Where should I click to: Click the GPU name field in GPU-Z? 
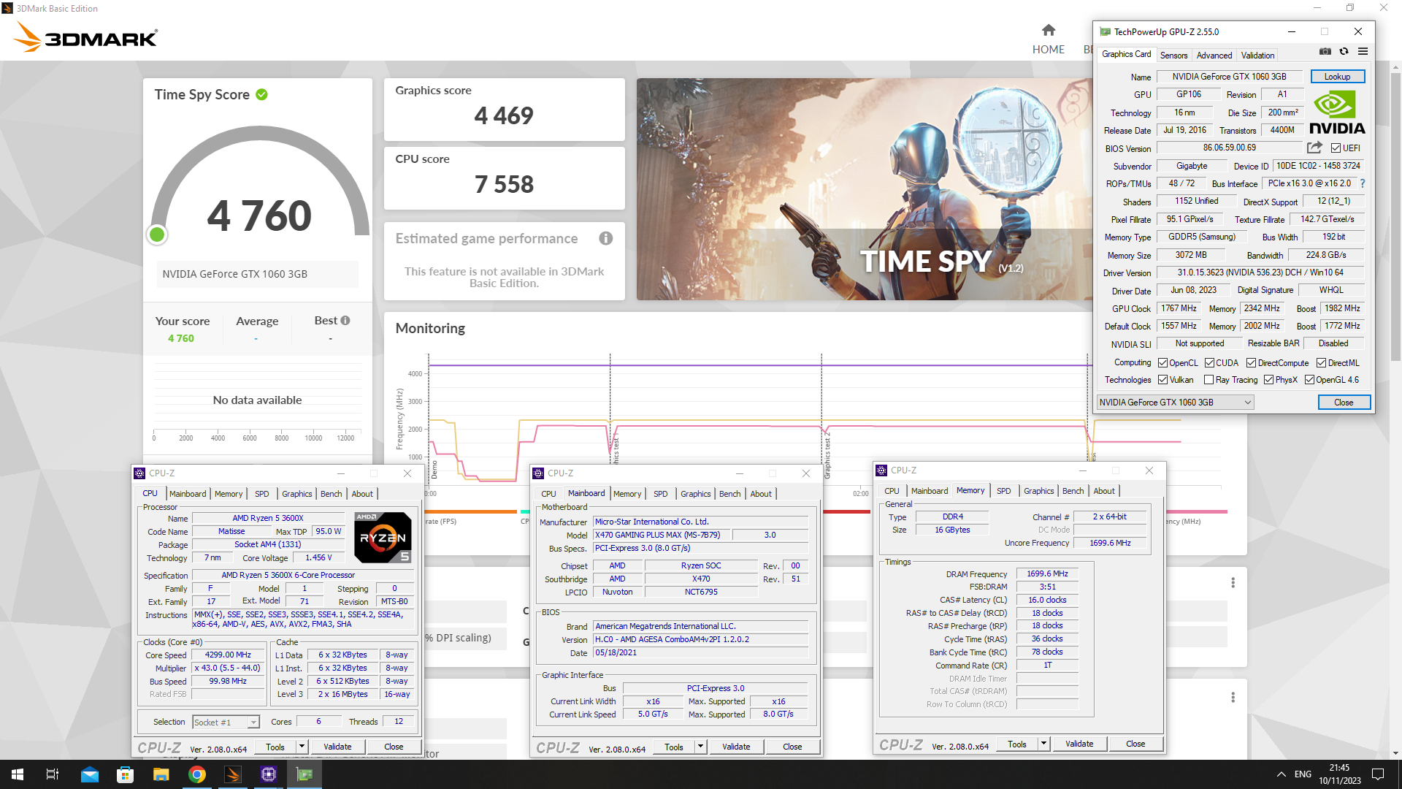pyautogui.click(x=1229, y=77)
